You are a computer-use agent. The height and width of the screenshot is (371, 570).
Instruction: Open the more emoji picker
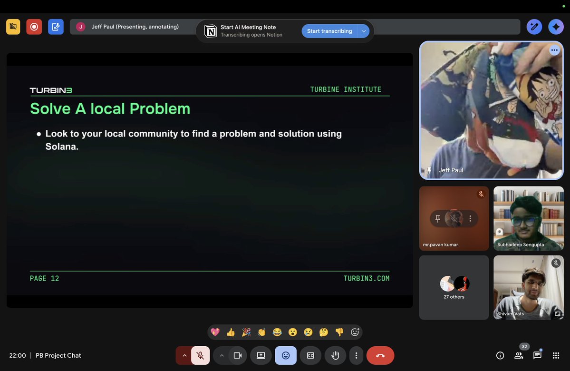coord(355,332)
